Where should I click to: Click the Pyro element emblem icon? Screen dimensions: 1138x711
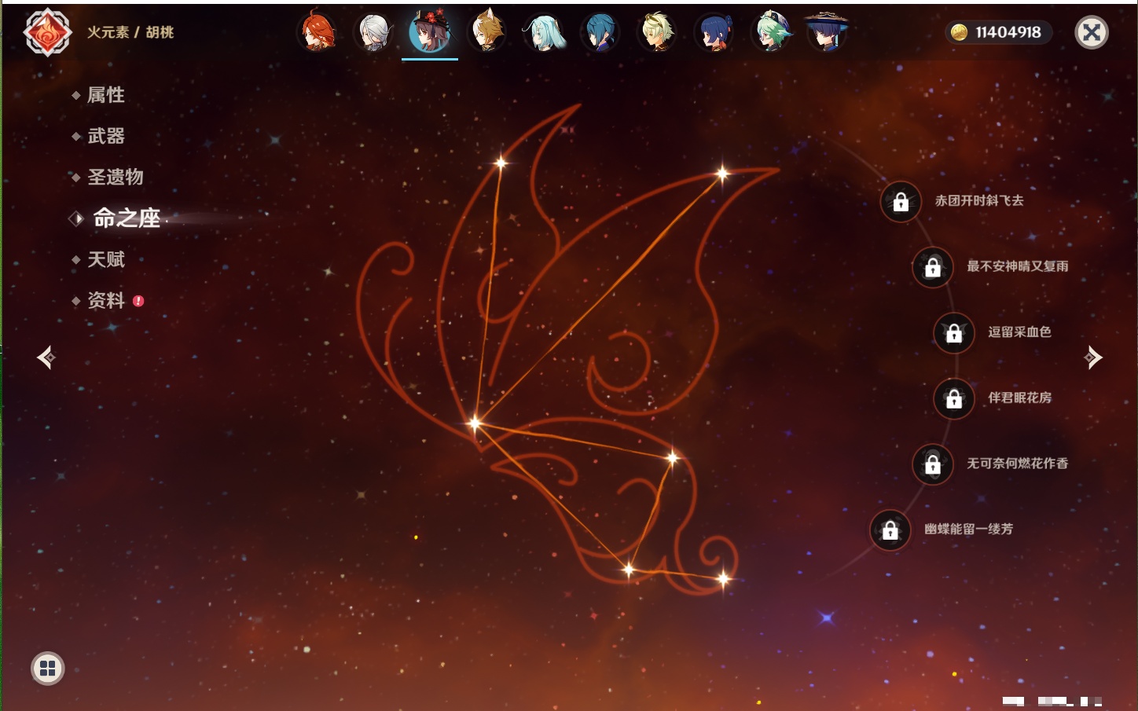pos(47,33)
